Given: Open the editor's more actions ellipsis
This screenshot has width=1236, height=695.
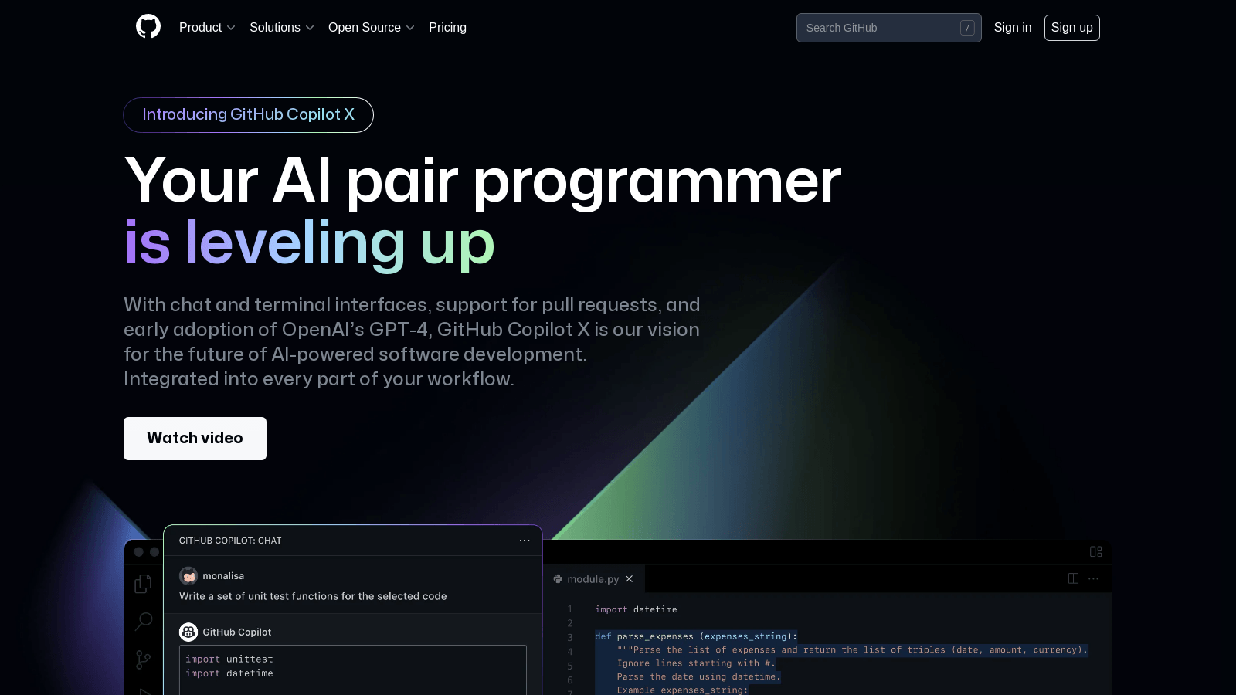Looking at the screenshot, I should tap(1093, 578).
